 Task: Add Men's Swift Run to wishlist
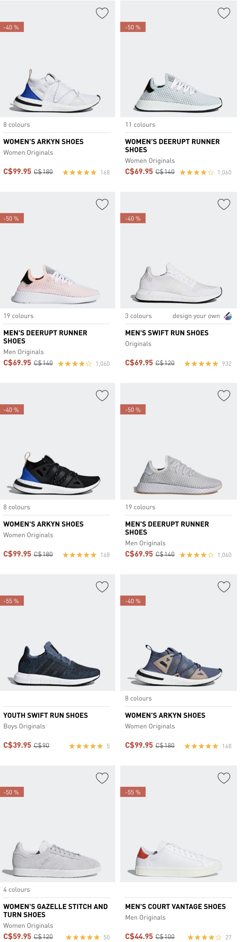pyautogui.click(x=224, y=204)
